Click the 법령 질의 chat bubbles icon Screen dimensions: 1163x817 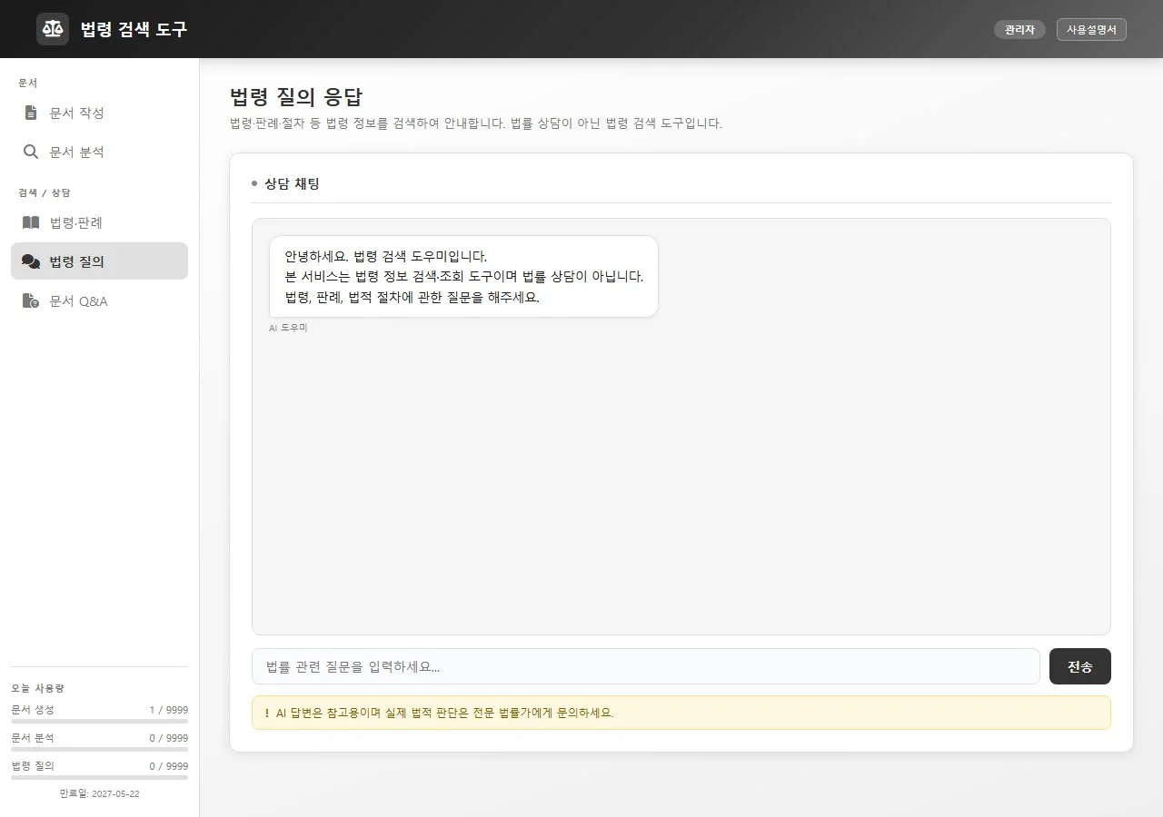coord(31,261)
